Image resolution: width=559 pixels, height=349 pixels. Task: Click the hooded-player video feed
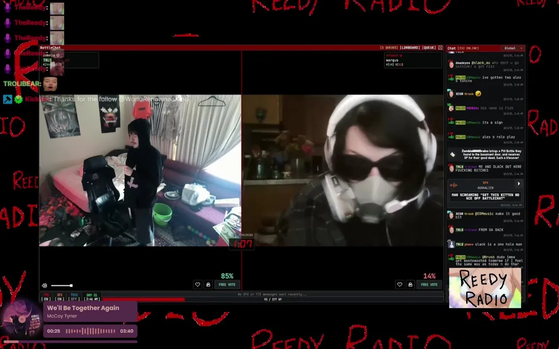[140, 170]
